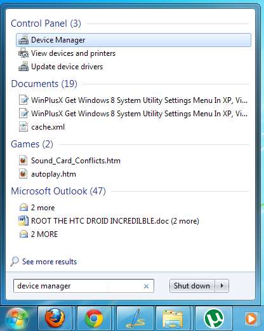Open Device Manager from search results
The width and height of the screenshot is (264, 331).
(133, 40)
